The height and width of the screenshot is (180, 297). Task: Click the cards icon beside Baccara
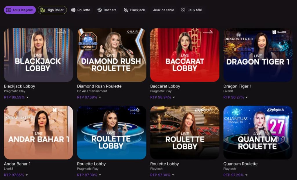(100, 10)
